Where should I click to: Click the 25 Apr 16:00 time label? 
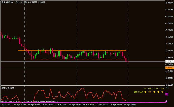pyautogui.click(x=89, y=104)
